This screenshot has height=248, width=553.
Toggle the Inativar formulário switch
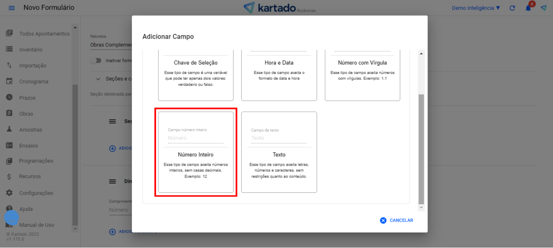click(96, 60)
